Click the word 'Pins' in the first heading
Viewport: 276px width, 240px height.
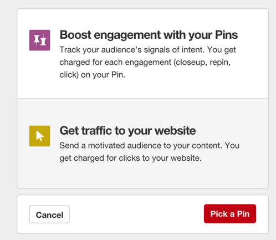pos(227,35)
